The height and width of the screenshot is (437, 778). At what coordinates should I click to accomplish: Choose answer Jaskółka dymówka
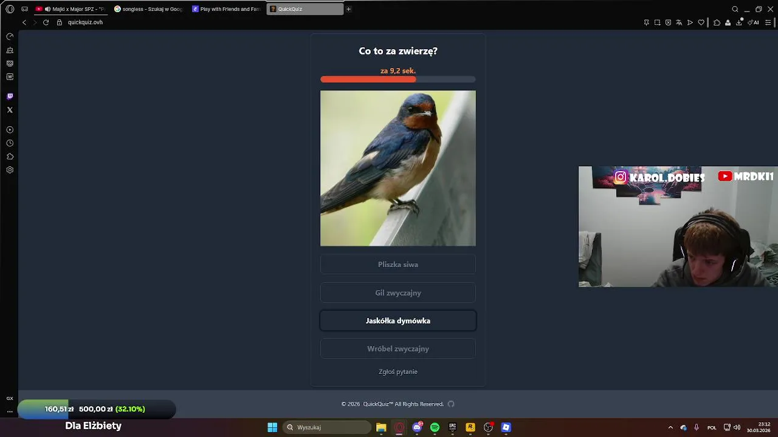tap(398, 320)
